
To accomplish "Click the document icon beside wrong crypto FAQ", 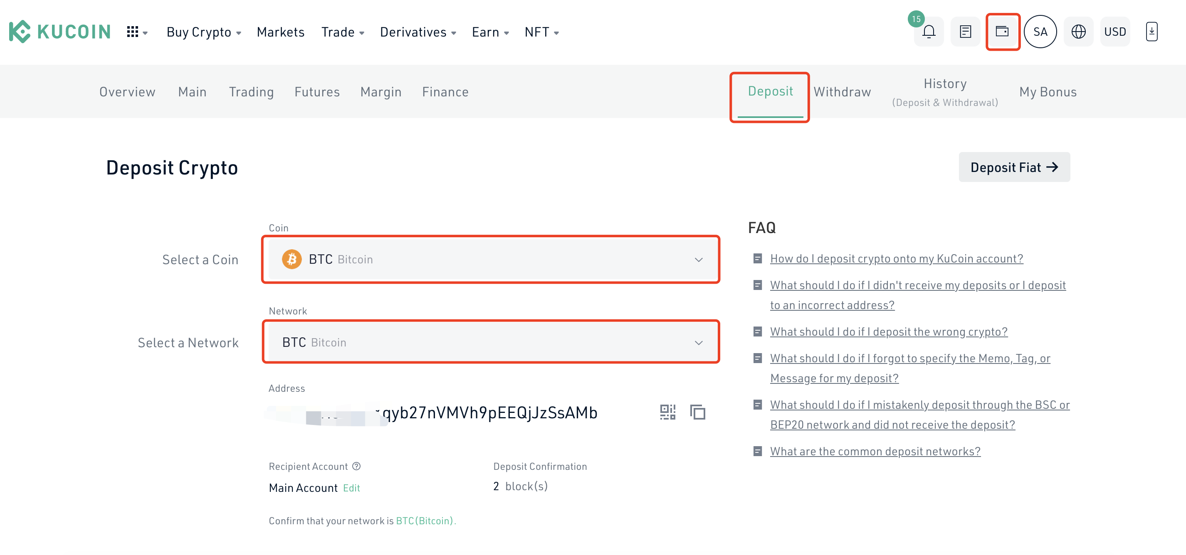I will tap(757, 332).
